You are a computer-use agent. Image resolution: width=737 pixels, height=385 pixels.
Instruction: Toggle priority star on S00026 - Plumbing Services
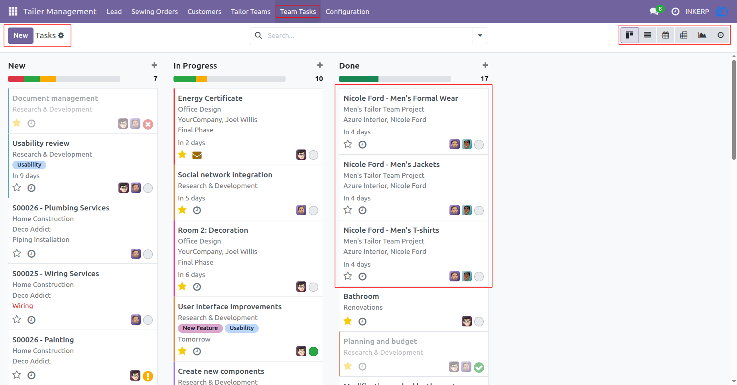[x=17, y=253]
